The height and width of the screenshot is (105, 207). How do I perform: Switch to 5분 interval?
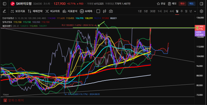146,11
